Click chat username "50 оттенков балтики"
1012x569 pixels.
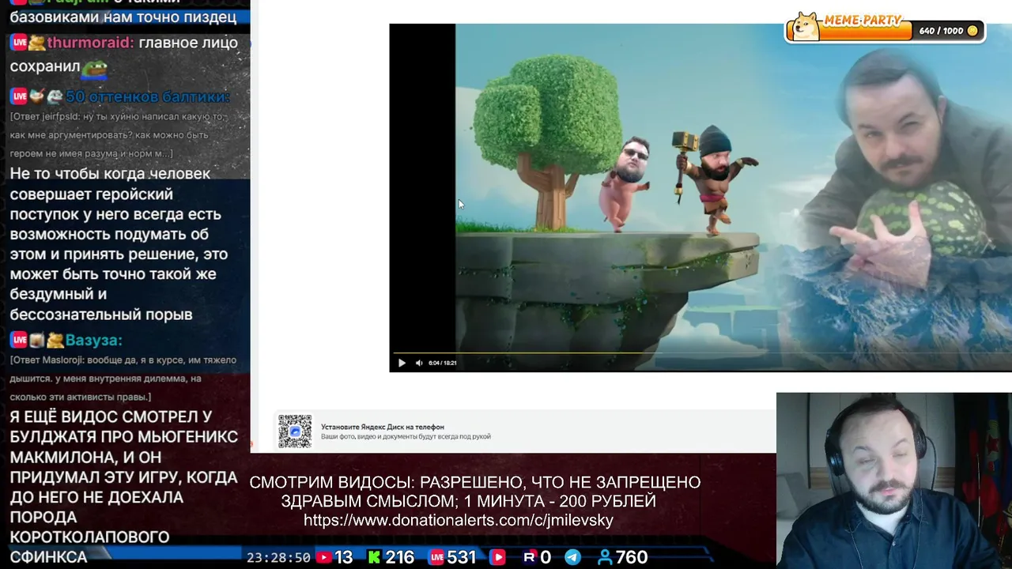click(x=147, y=96)
